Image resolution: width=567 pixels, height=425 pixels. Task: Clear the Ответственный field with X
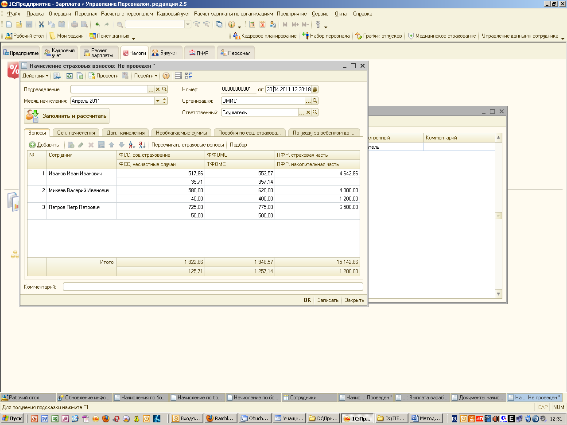(308, 112)
